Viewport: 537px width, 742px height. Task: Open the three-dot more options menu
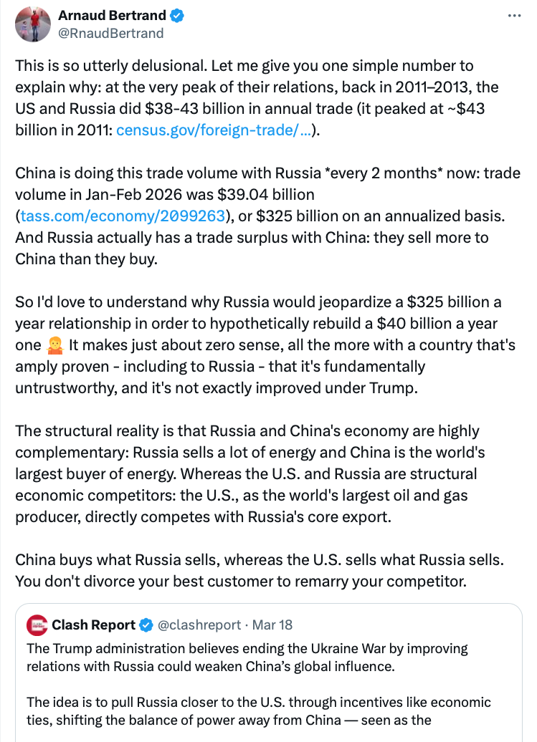(514, 16)
